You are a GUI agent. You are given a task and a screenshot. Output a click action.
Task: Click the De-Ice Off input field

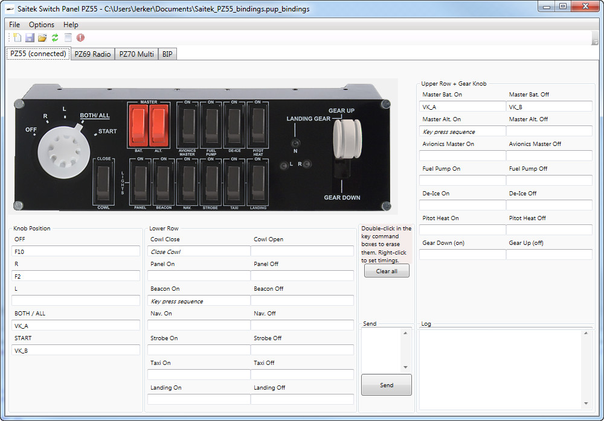[x=549, y=205]
